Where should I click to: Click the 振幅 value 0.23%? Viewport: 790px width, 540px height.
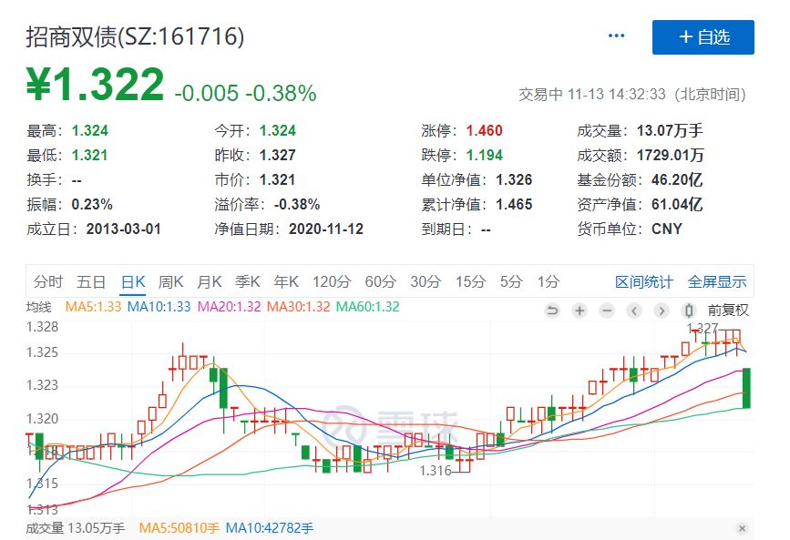coord(92,205)
